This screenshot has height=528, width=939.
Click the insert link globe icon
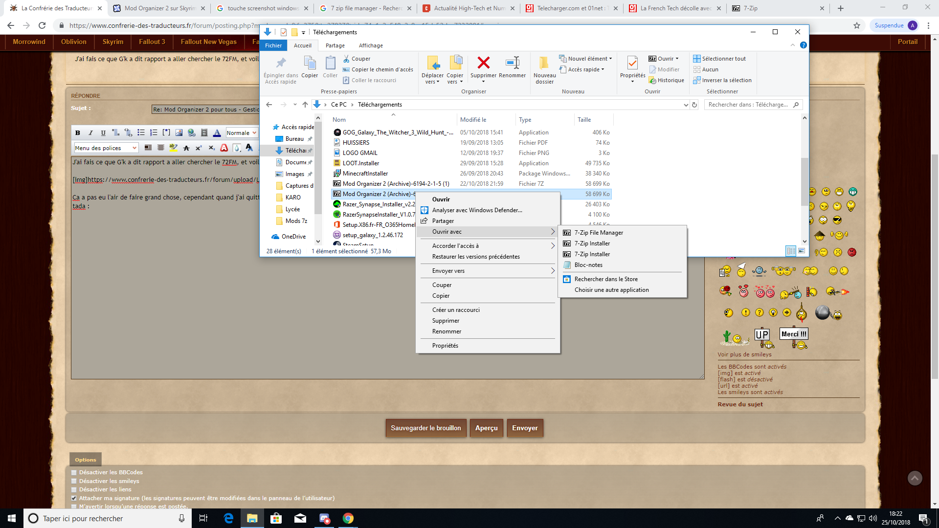tap(192, 133)
